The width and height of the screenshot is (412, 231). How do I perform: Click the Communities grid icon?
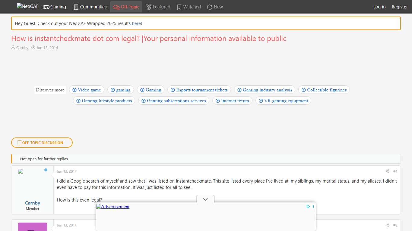point(76,7)
